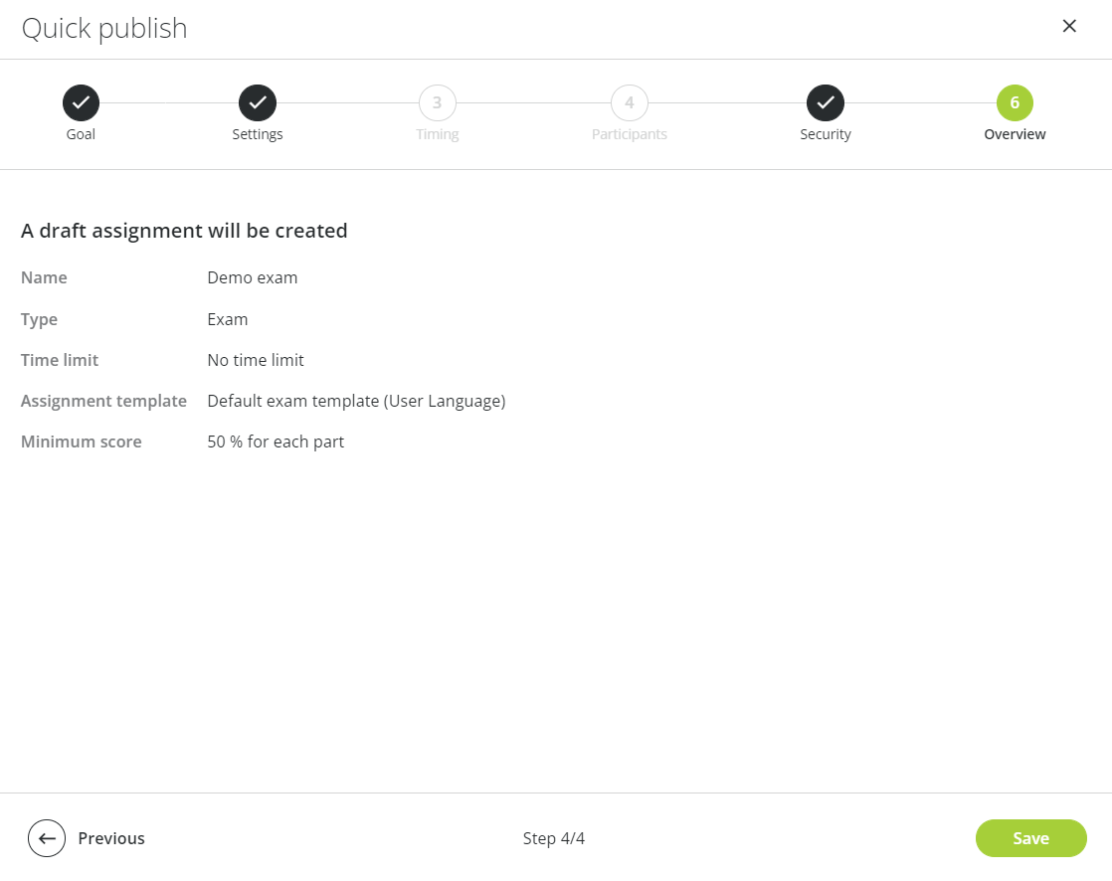
Task: Select the Default exam template text
Action: [356, 401]
